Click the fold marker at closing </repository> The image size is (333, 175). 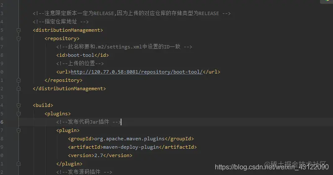tap(19, 80)
